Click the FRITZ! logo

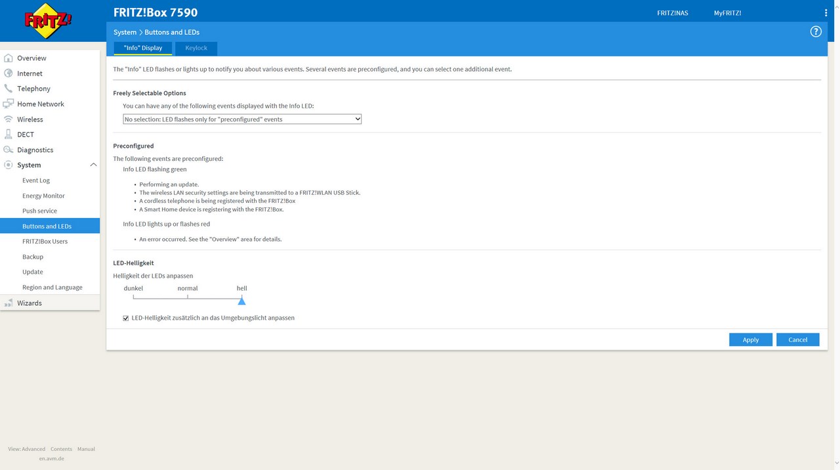(x=48, y=21)
